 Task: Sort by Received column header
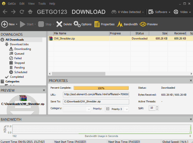(177, 33)
